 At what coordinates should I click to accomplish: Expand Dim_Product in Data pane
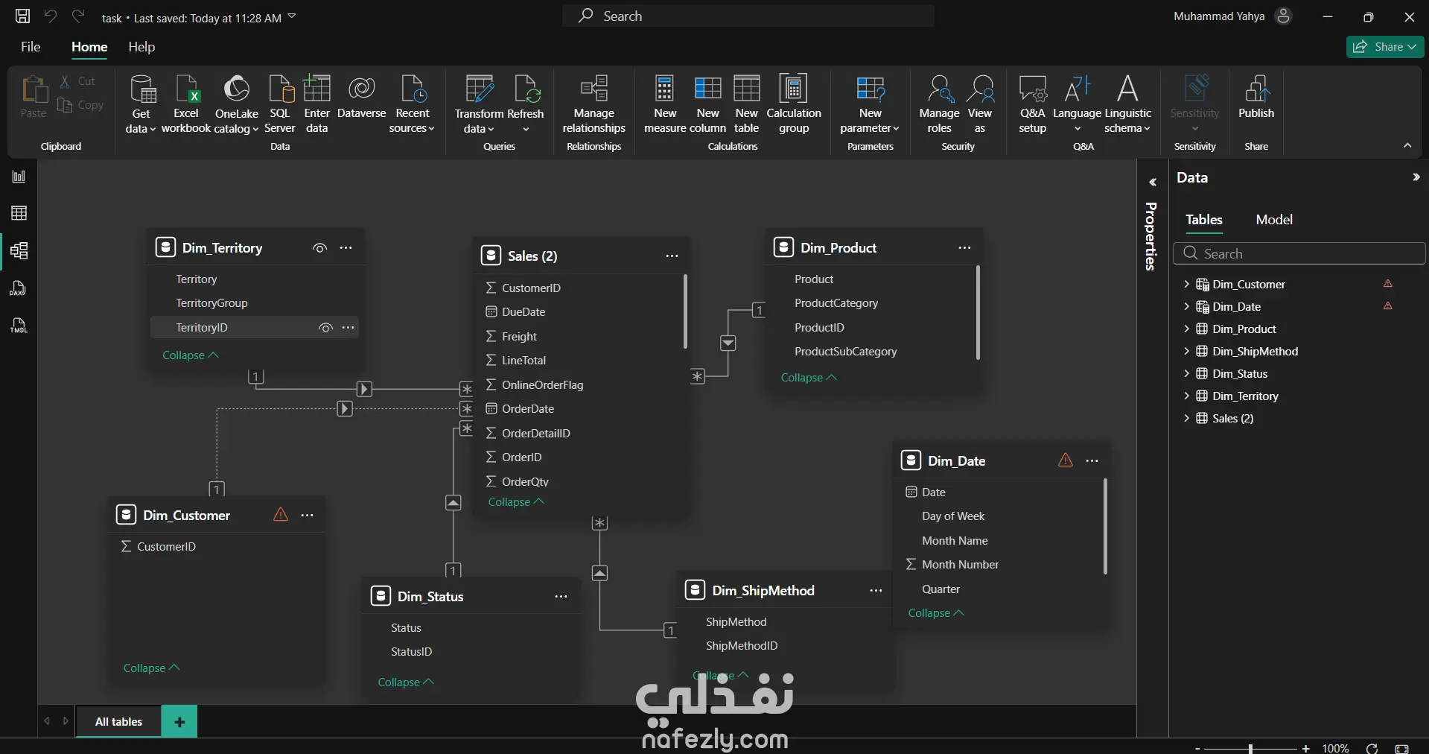click(x=1186, y=329)
